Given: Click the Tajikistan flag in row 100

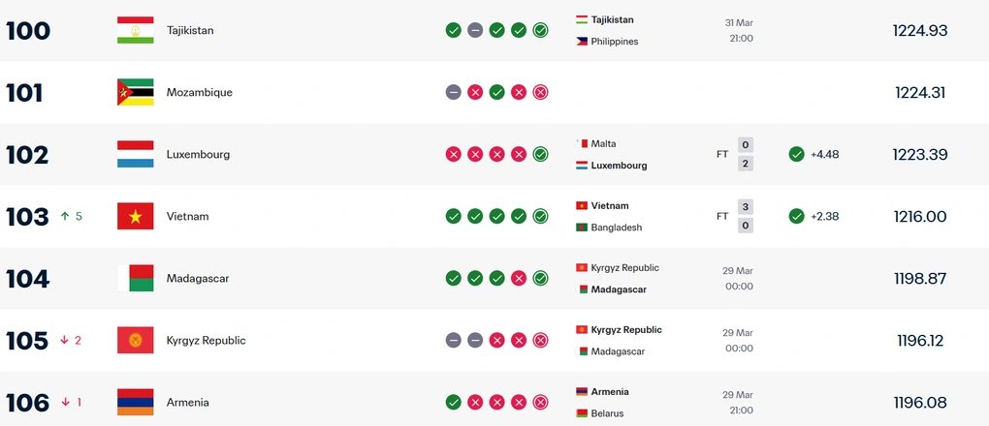Looking at the screenshot, I should [x=135, y=30].
